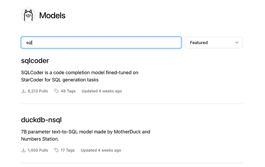
Task: Open the duckdb-nsql model page
Action: point(41,120)
